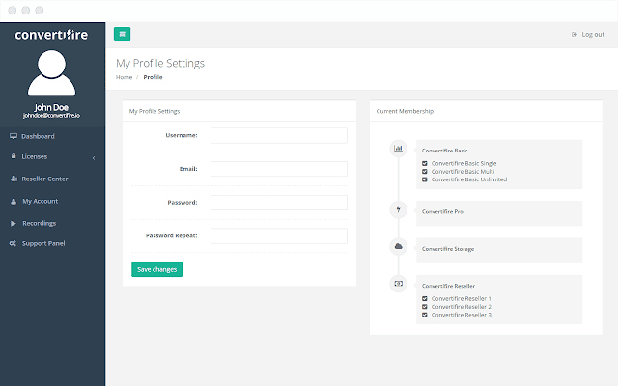The image size is (618, 386).
Task: Click the Convertifire Basic chart icon
Action: pyautogui.click(x=398, y=149)
